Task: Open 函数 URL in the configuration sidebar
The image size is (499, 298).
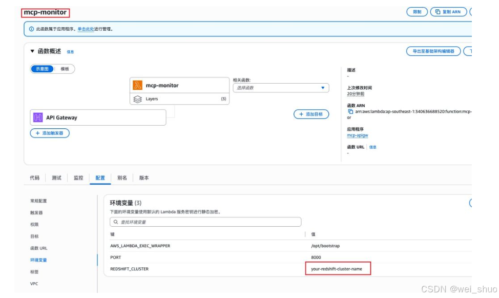Action: coord(39,248)
